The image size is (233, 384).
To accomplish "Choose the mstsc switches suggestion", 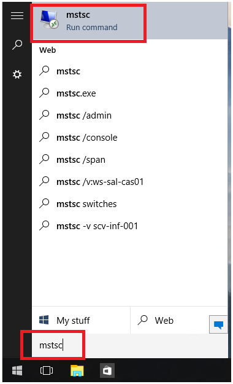I will [129, 204].
